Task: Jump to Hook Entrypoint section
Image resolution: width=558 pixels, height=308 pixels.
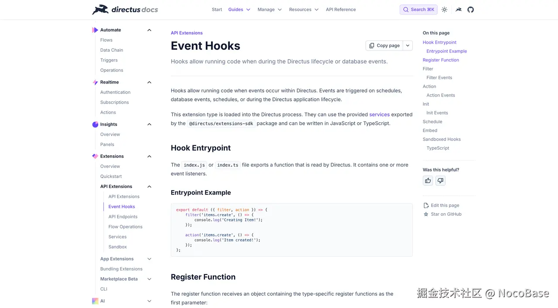Action: [x=439, y=42]
